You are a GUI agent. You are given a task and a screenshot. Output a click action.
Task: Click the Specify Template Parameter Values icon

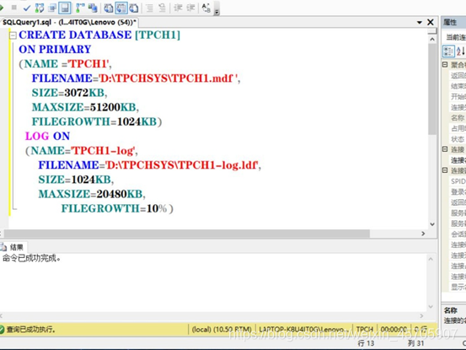(x=206, y=8)
